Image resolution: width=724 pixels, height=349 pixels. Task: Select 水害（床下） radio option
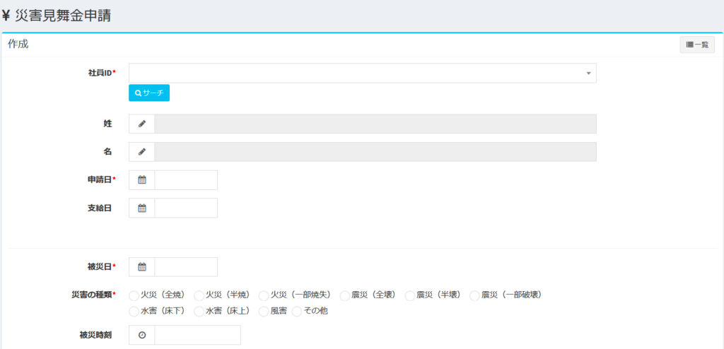[134, 312]
